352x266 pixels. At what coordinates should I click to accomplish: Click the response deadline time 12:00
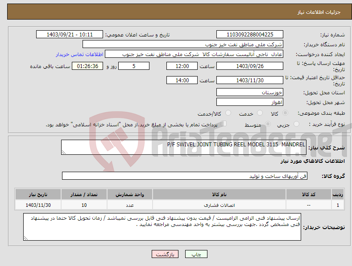[182, 66]
